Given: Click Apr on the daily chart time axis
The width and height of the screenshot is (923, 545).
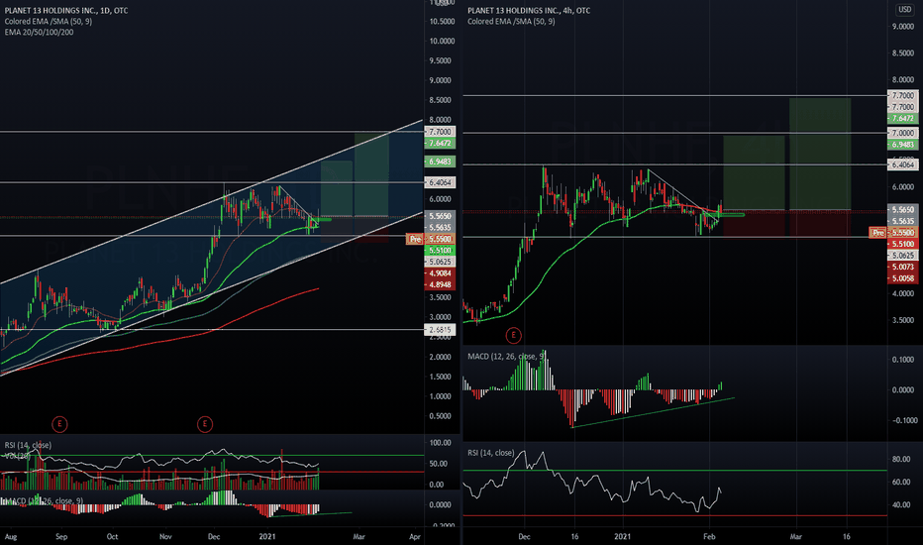Looking at the screenshot, I should (x=415, y=537).
